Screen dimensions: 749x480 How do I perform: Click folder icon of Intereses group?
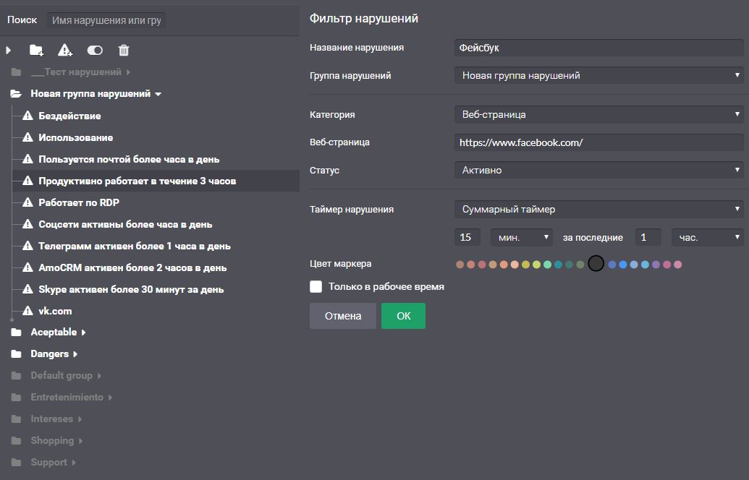coord(16,419)
